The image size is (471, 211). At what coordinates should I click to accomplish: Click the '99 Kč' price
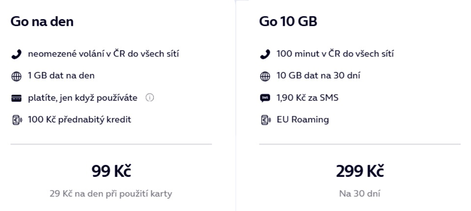111,171
